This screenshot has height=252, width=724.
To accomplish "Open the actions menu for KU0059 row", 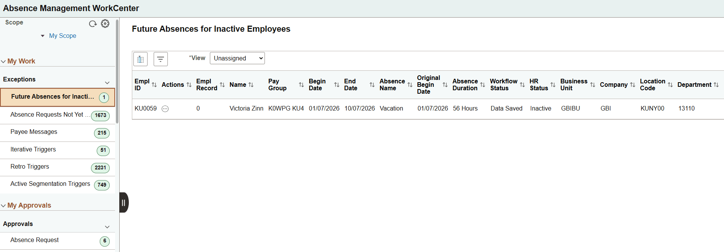I will 165,109.
